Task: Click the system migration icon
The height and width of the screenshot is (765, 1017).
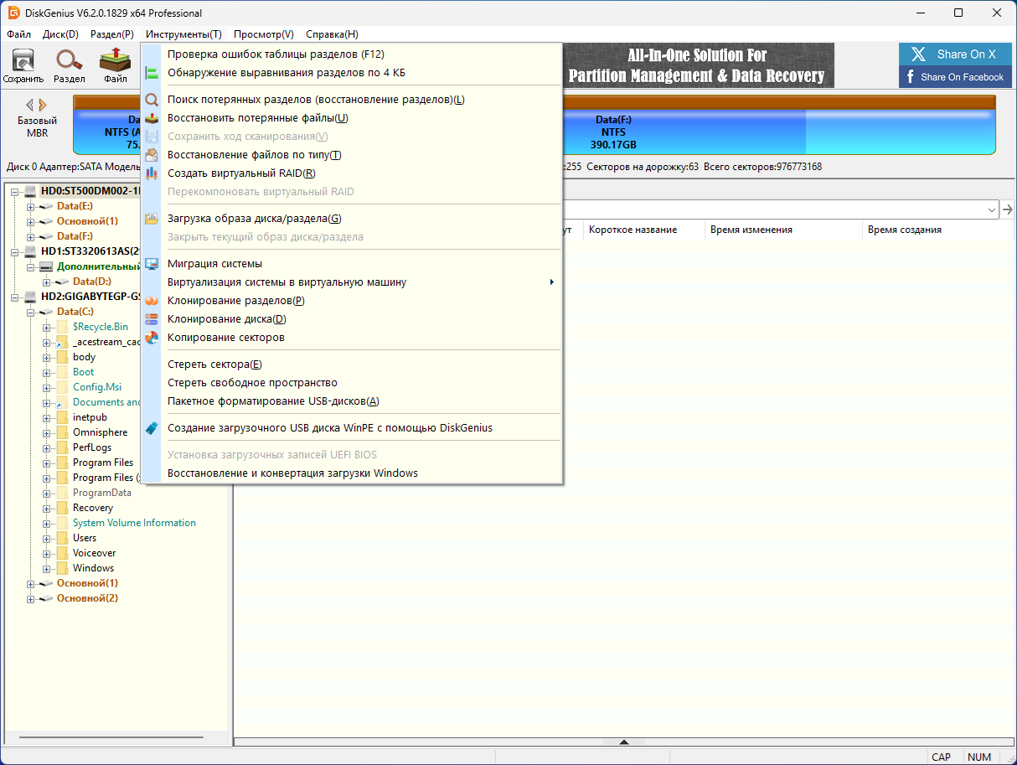Action: click(x=152, y=264)
